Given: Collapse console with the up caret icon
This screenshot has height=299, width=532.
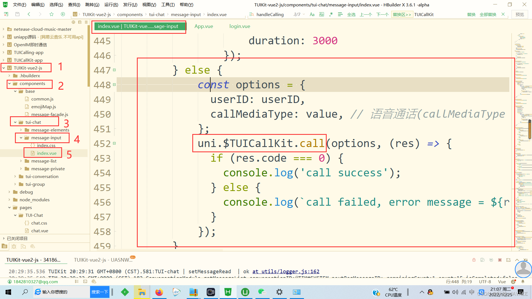Looking at the screenshot, I should coord(517,260).
